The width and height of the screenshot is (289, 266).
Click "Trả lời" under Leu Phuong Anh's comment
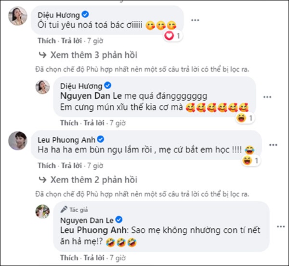pos(71,166)
